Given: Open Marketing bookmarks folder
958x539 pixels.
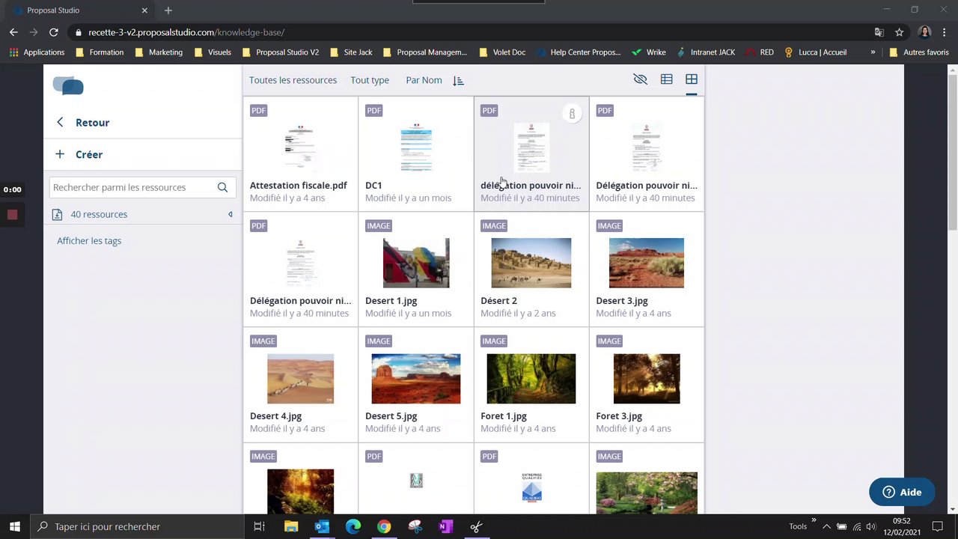Looking at the screenshot, I should (159, 52).
